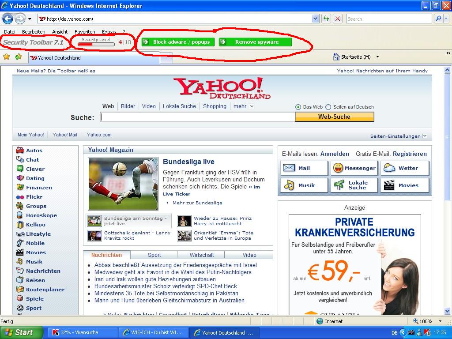The image size is (452, 339).
Task: Expand the mehr search options dropdown
Action: coord(252,106)
